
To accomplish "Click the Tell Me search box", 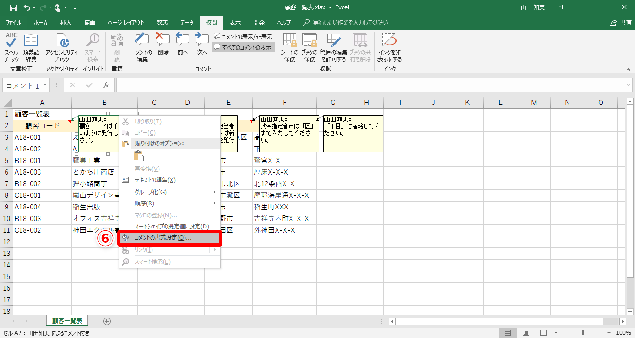I will [x=346, y=22].
